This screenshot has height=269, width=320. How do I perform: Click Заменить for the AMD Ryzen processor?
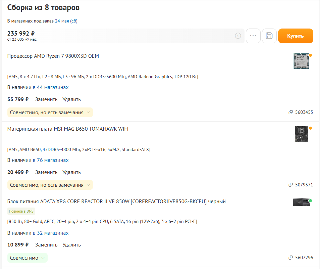46,99
